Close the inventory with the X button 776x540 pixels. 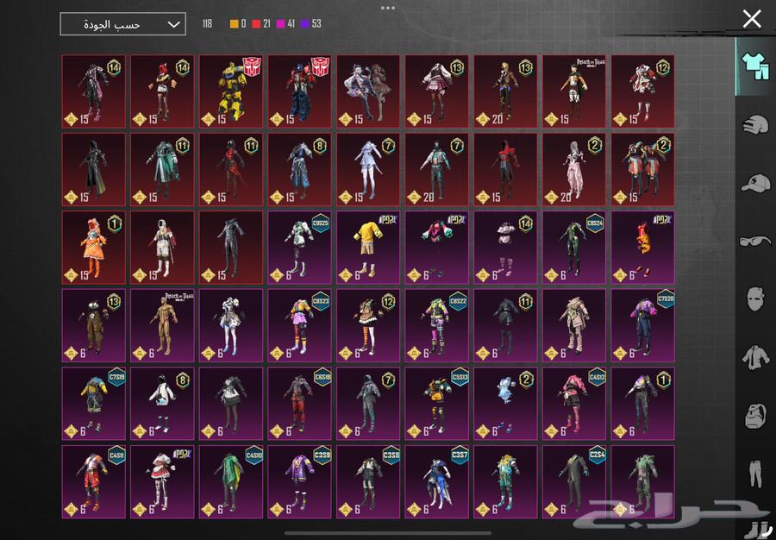[x=752, y=19]
